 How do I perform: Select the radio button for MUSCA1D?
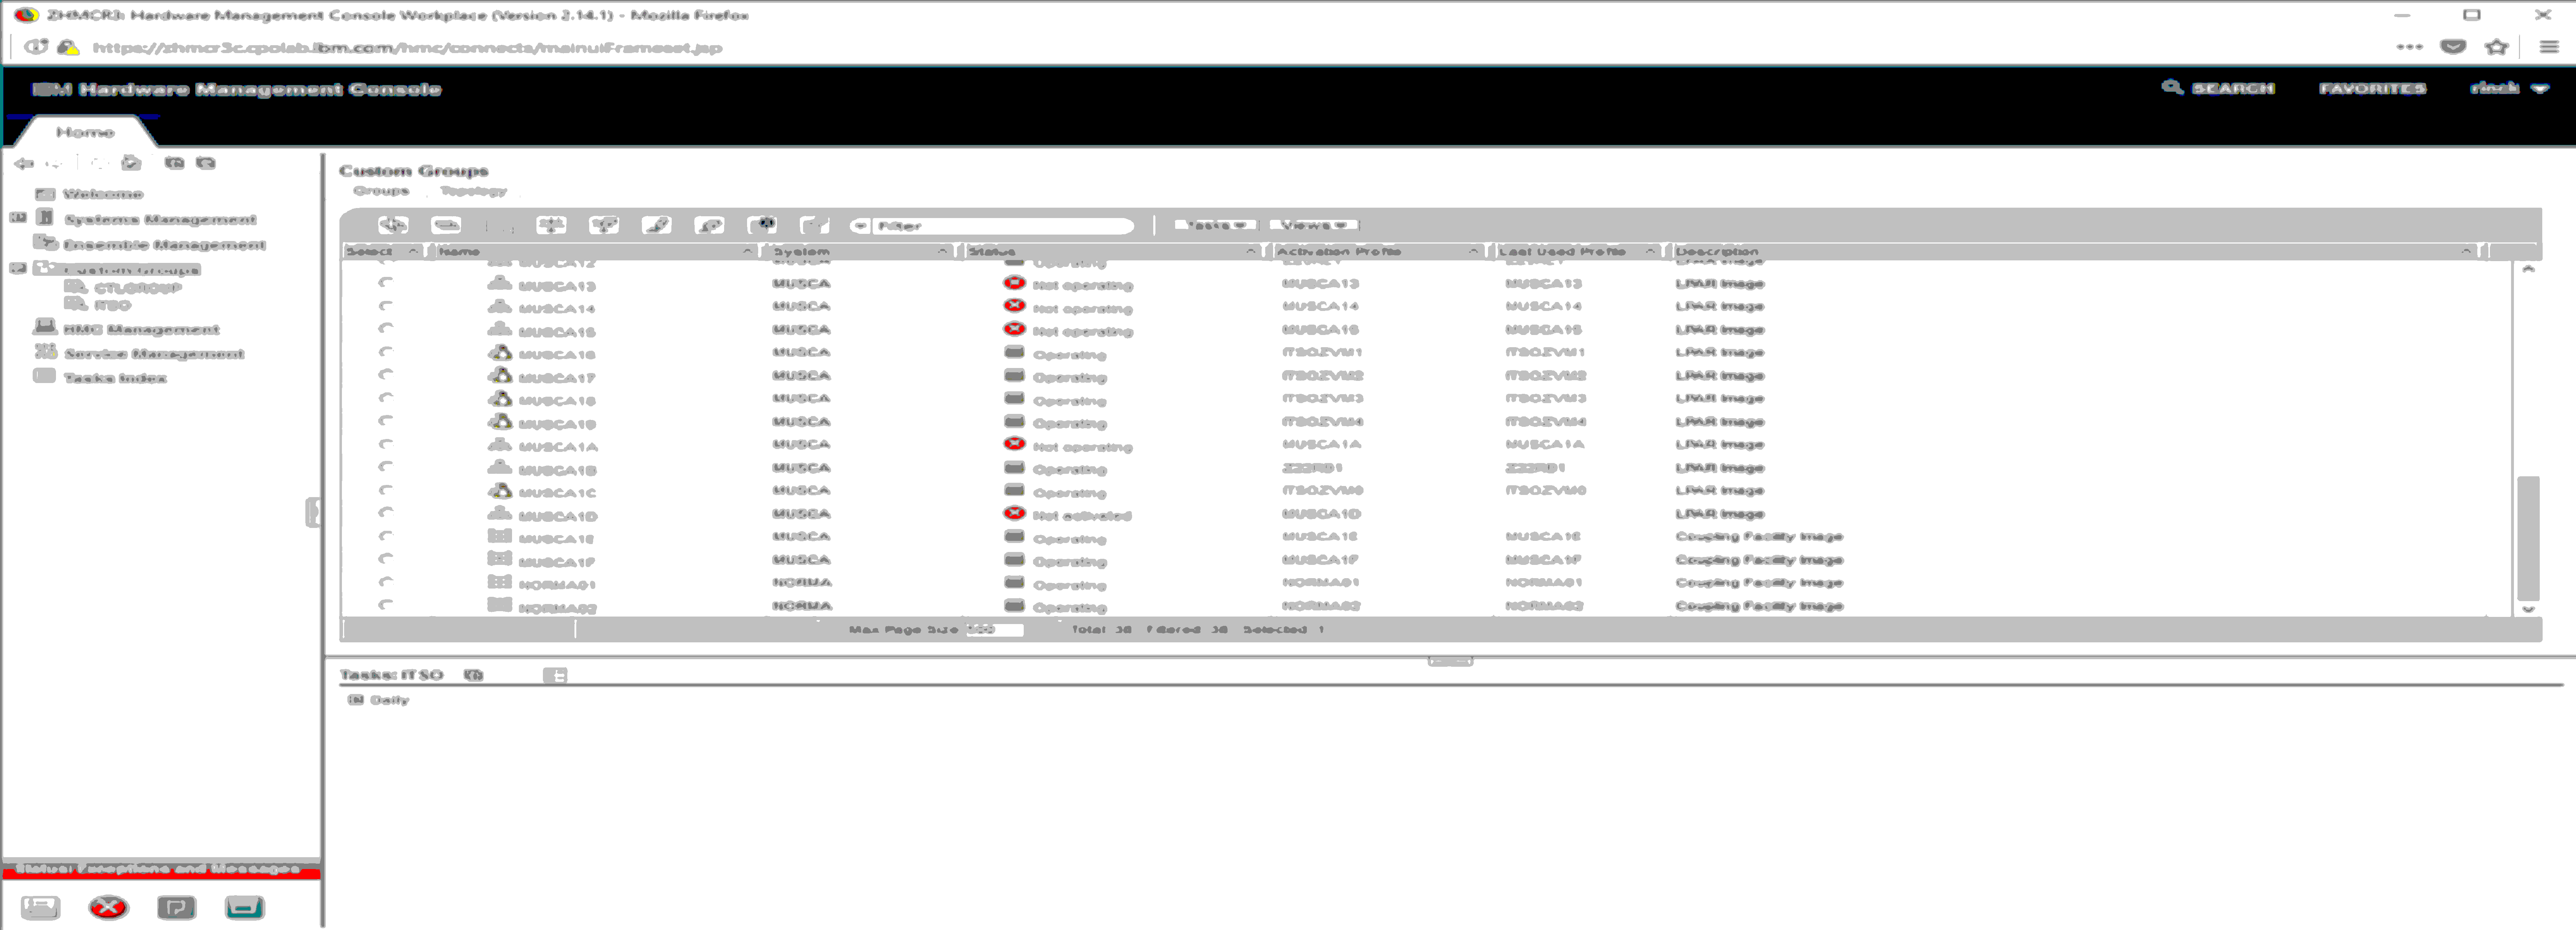386,513
